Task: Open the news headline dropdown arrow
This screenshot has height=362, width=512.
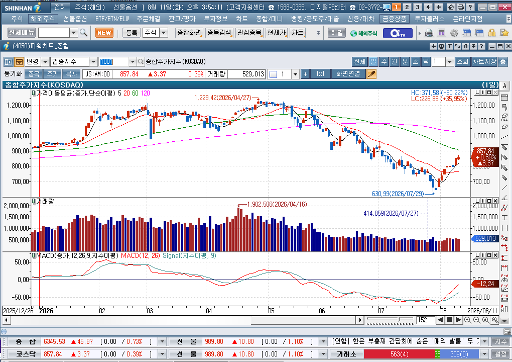Action: pyautogui.click(x=484, y=342)
